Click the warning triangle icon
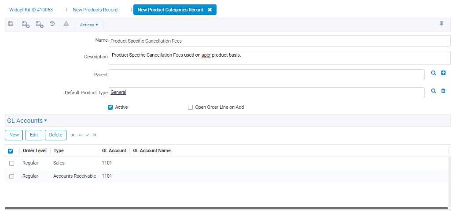This screenshot has height=211, width=452. [x=66, y=24]
